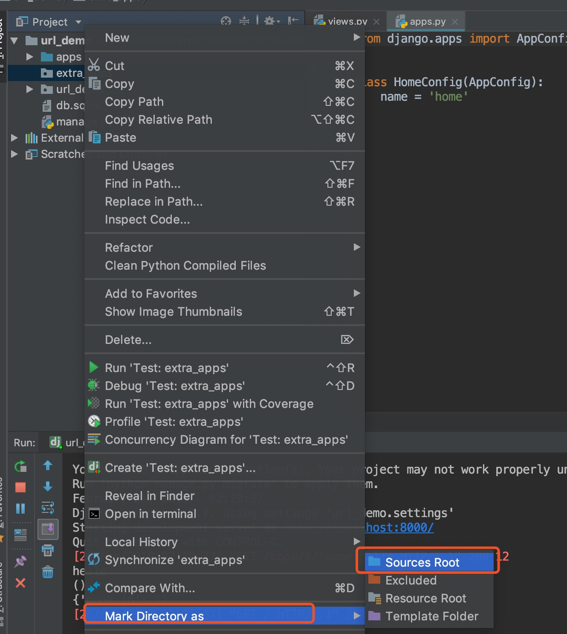Viewport: 567px width, 634px height.
Task: Debug 'Test: extra_apps'
Action: (225, 386)
